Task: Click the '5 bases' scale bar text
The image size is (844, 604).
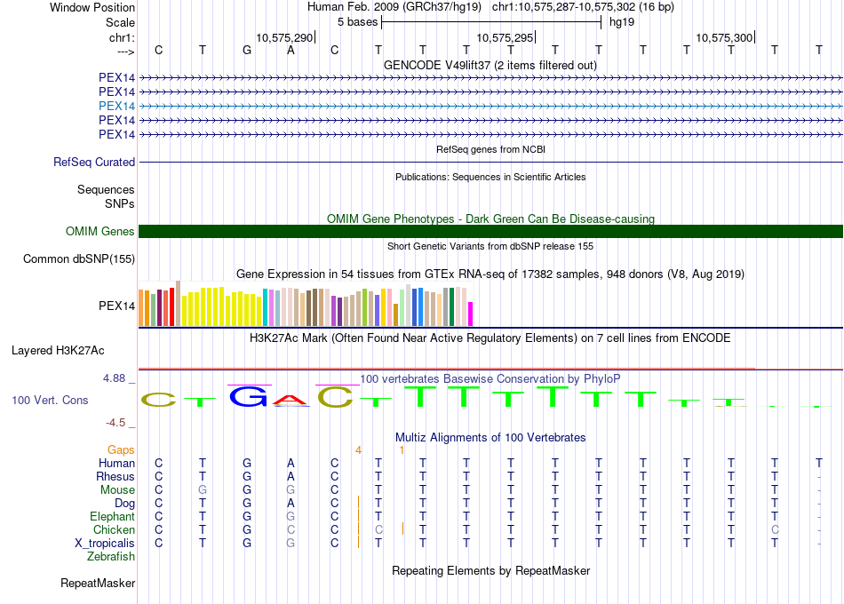Action: [357, 22]
